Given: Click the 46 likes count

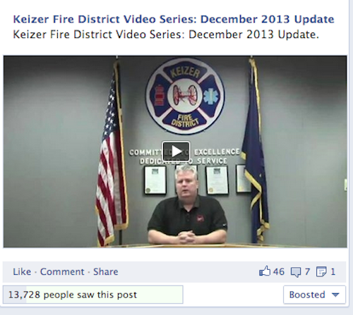Looking at the screenshot, I should point(279,272).
